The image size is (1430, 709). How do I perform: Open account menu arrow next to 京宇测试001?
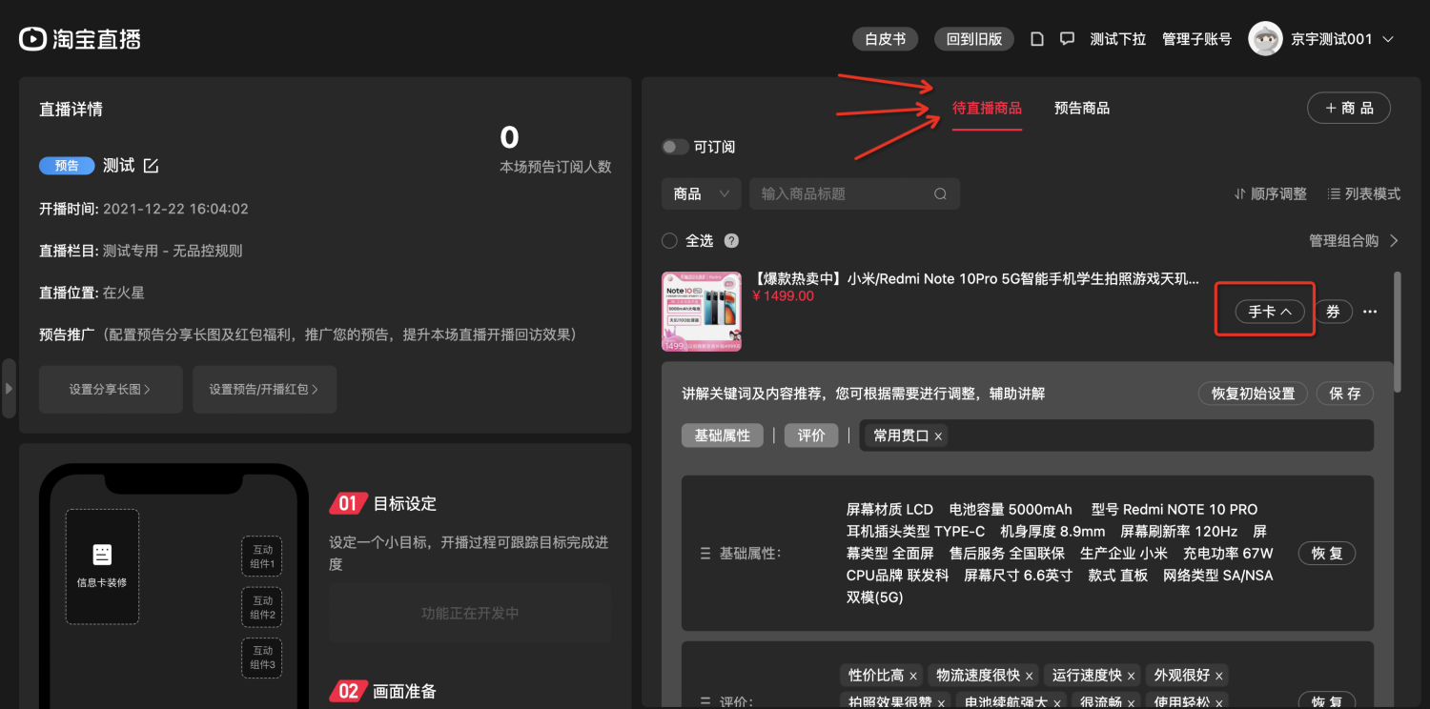point(1388,39)
